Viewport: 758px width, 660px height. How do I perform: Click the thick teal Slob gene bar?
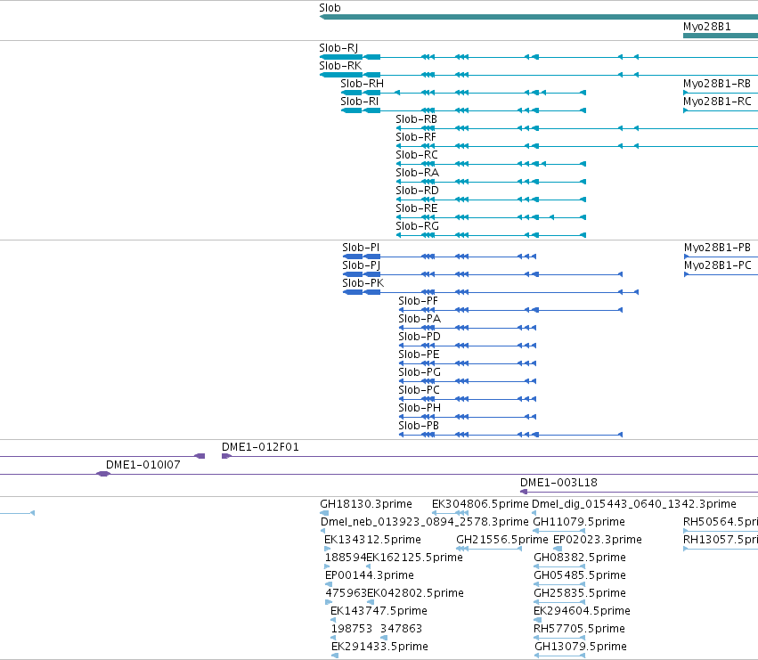pyautogui.click(x=539, y=17)
